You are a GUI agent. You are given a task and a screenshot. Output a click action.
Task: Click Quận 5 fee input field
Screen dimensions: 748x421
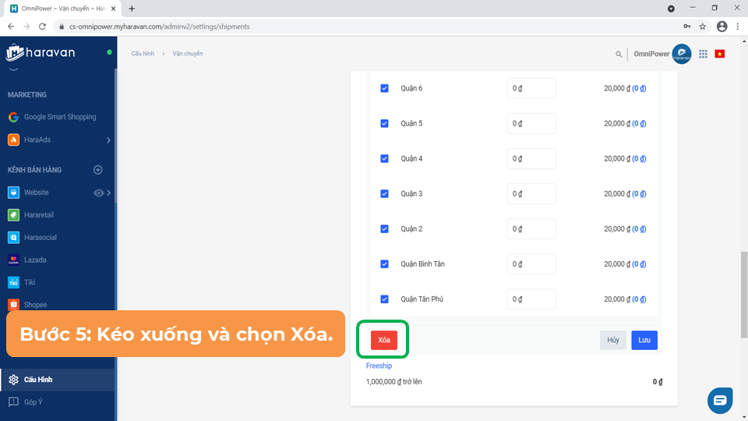pyautogui.click(x=531, y=124)
